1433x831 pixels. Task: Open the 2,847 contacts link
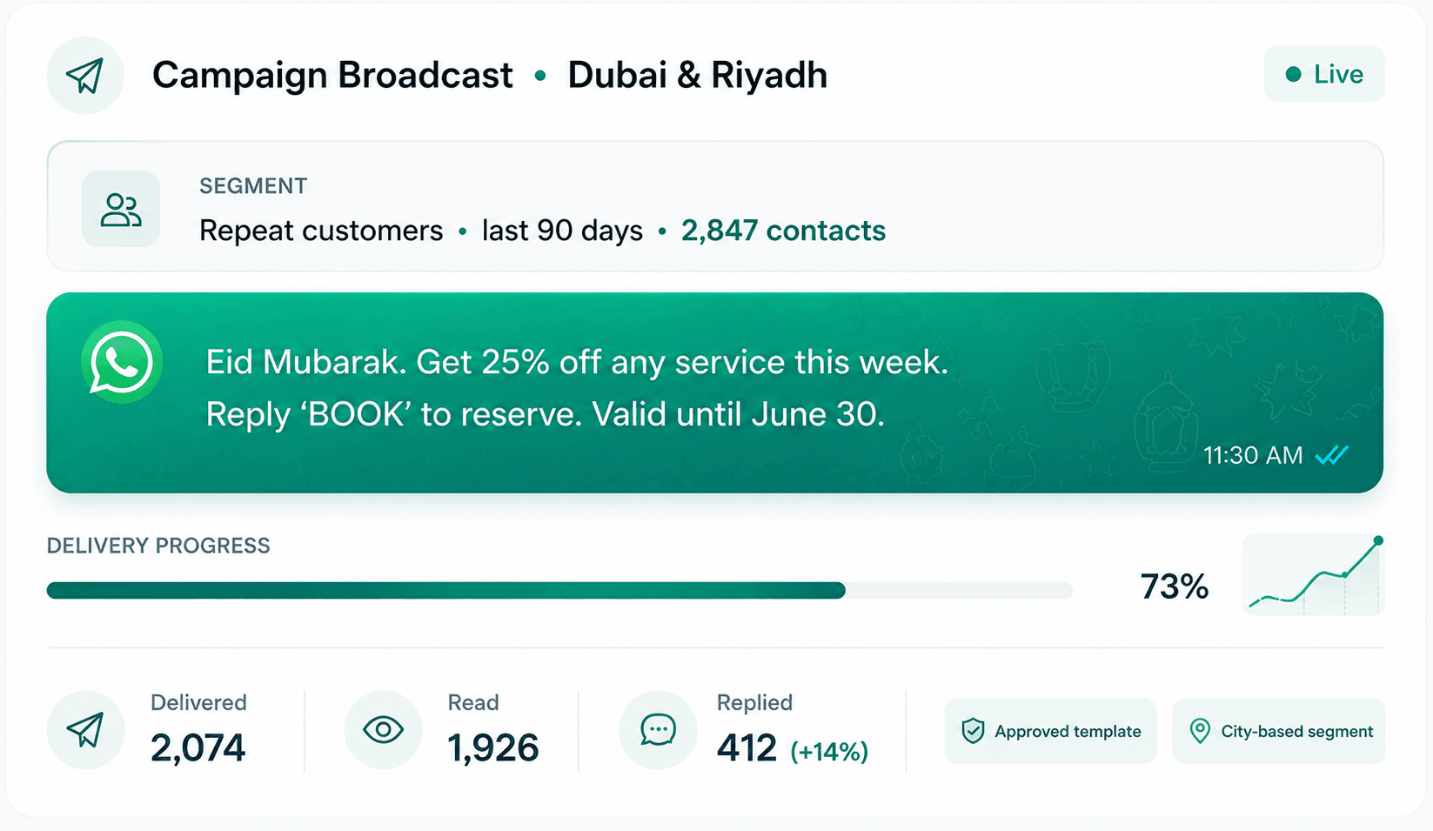pos(783,231)
